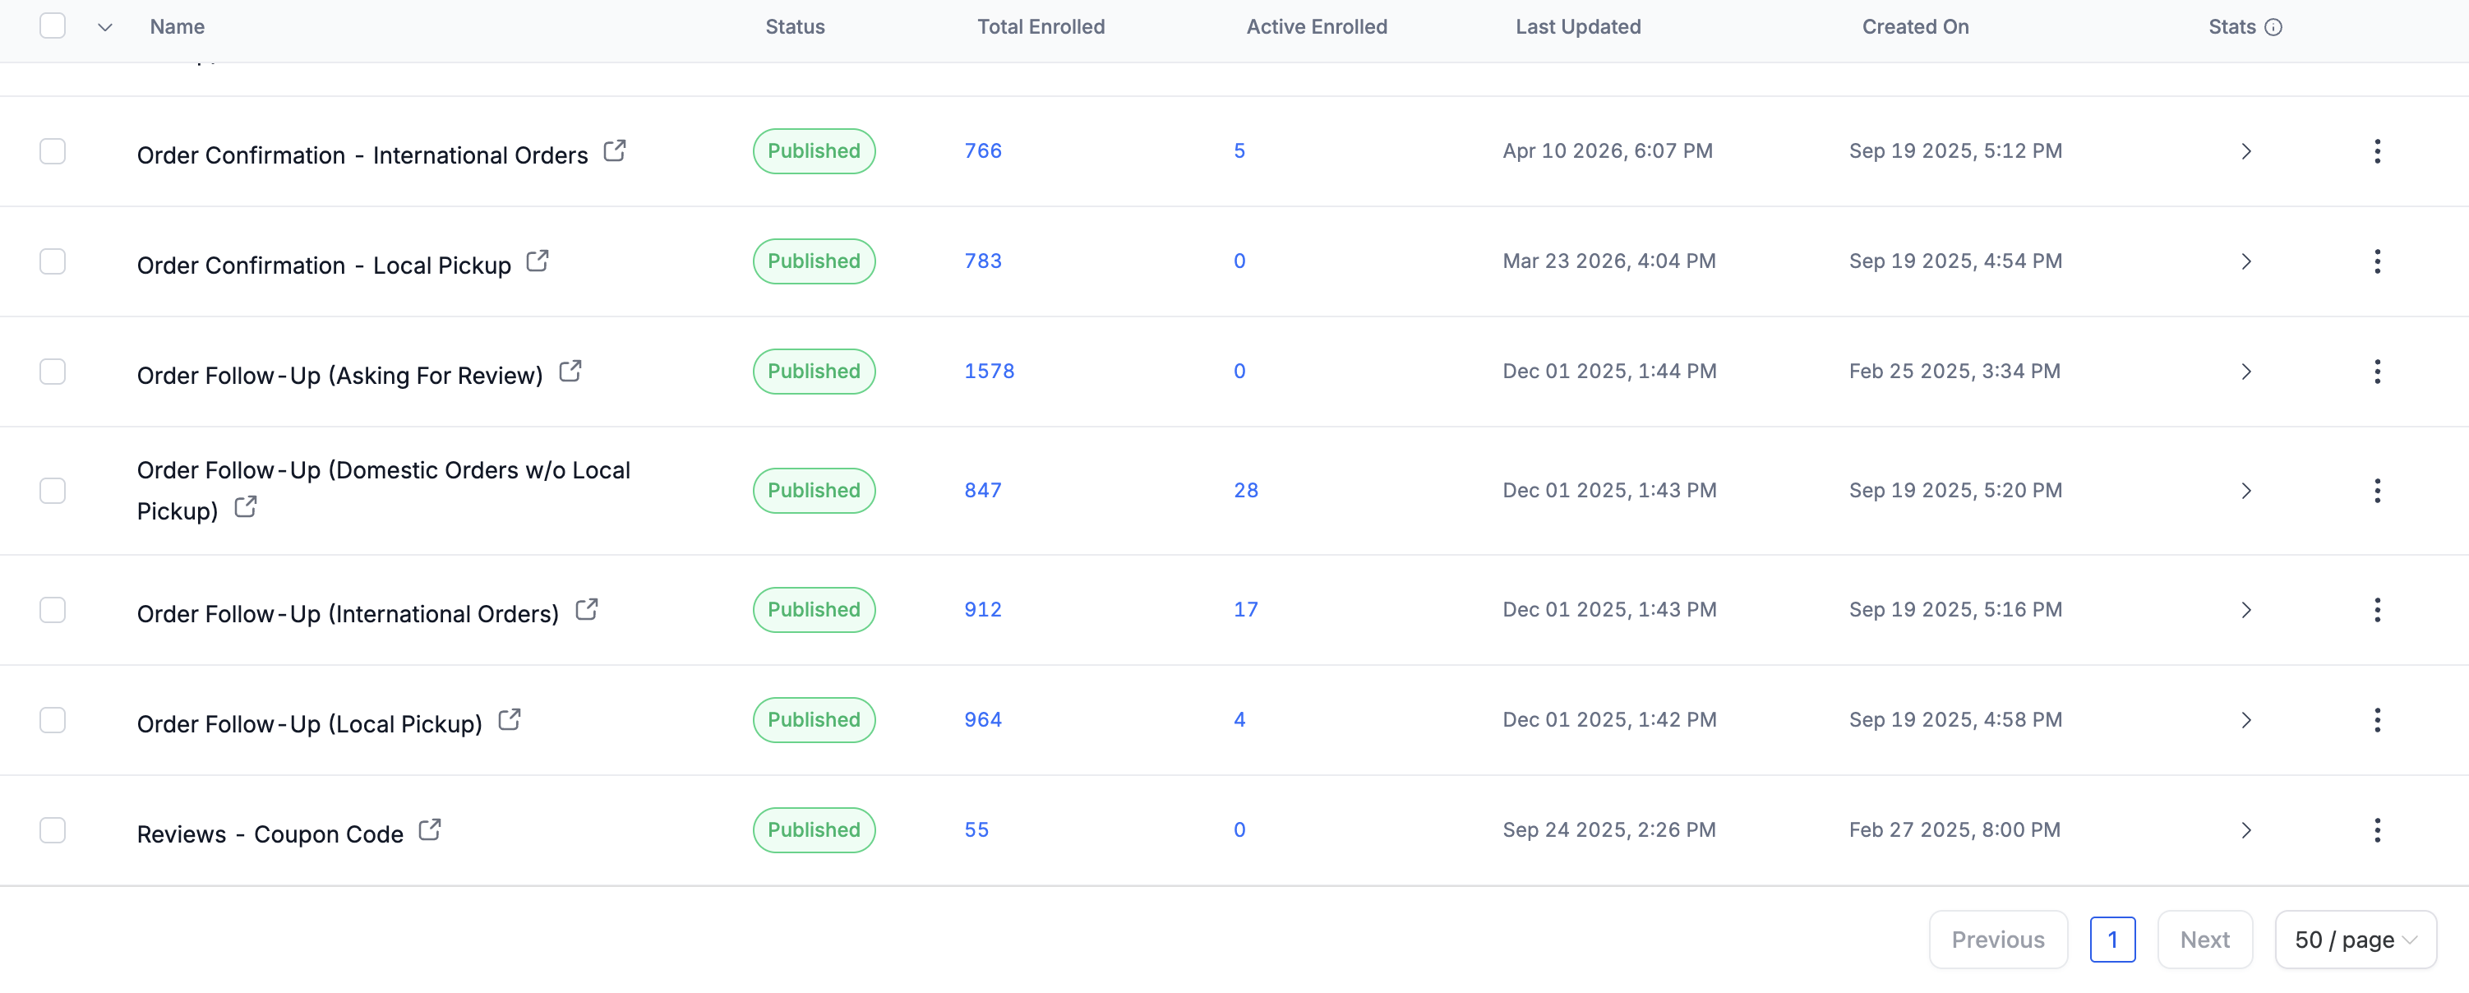Open total enrolled count 964
2469x993 pixels.
point(982,721)
